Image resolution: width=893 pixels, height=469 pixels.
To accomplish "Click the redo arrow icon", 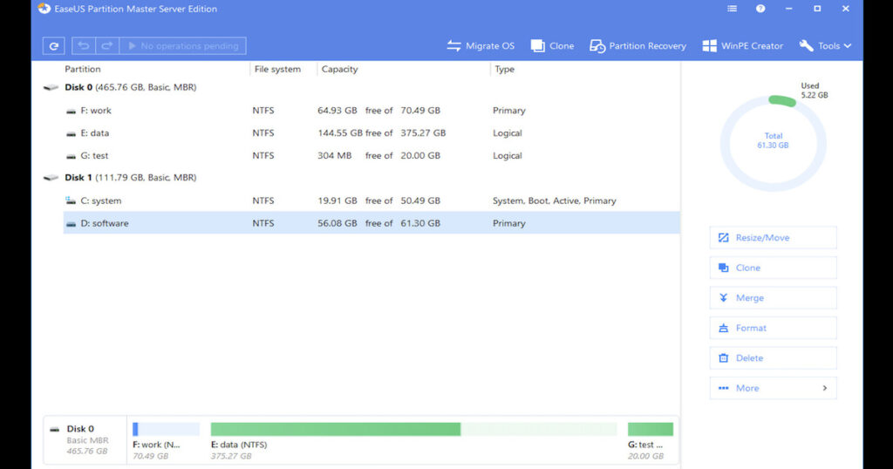I will pyautogui.click(x=106, y=46).
